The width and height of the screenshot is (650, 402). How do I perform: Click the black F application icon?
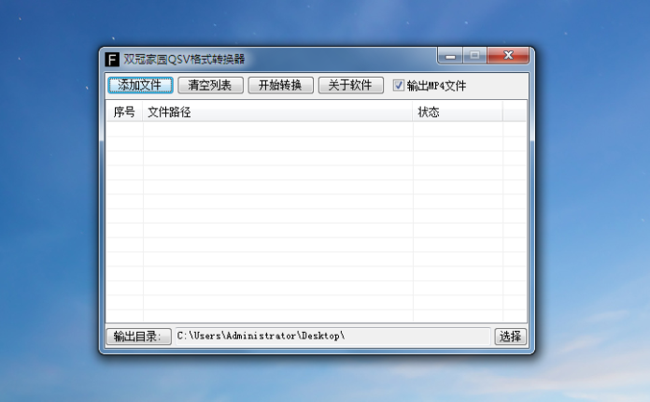(x=112, y=59)
